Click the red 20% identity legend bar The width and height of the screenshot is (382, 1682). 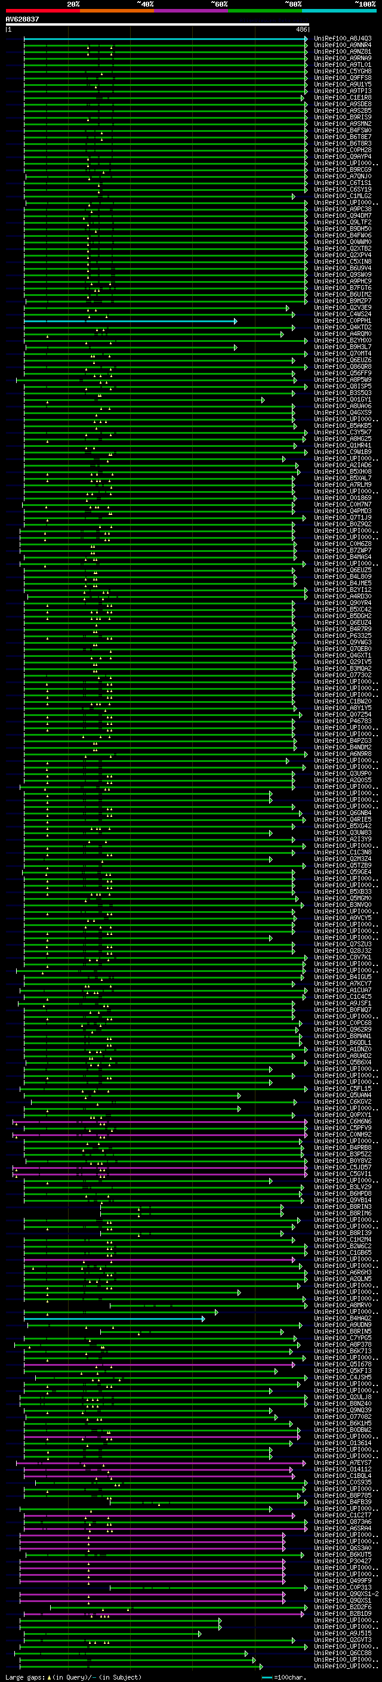click(x=43, y=11)
